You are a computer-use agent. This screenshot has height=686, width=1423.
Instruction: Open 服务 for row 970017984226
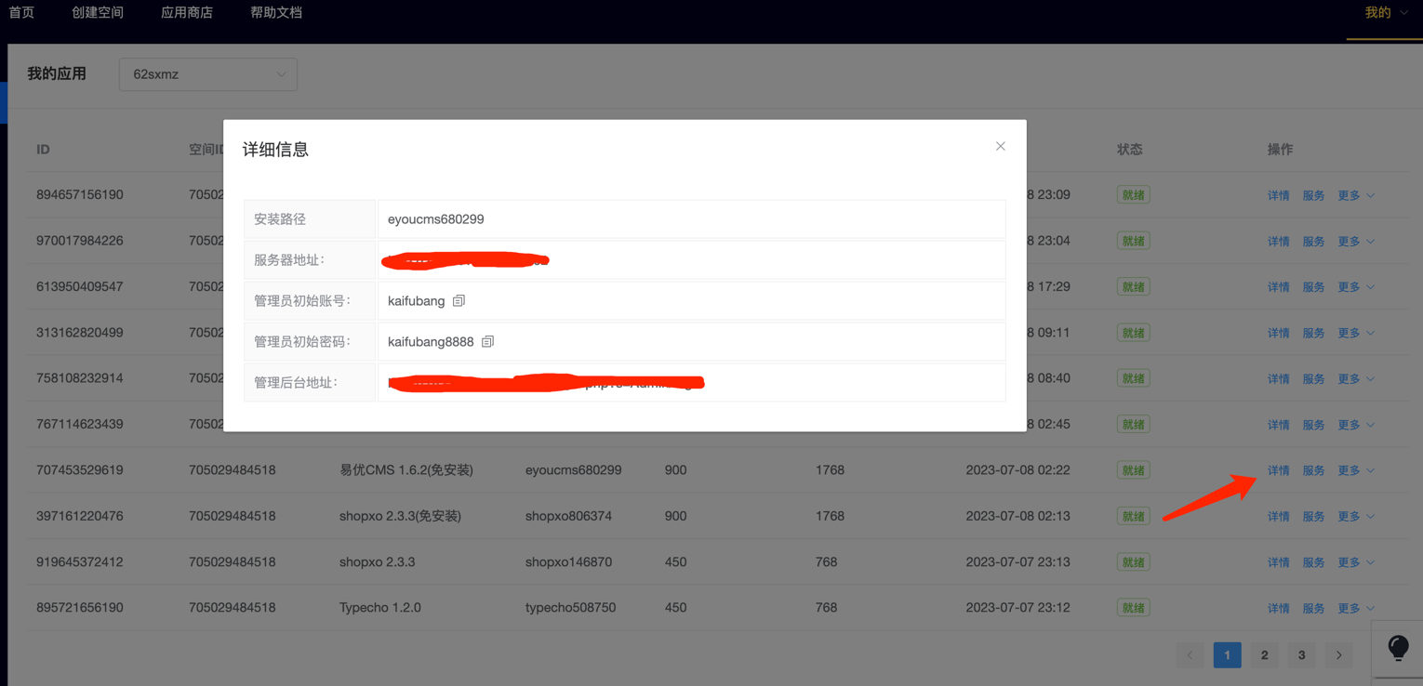1313,241
